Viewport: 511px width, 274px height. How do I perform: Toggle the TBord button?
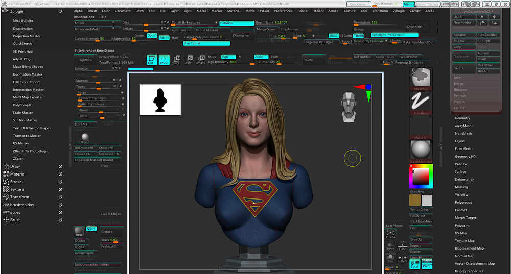(x=359, y=36)
